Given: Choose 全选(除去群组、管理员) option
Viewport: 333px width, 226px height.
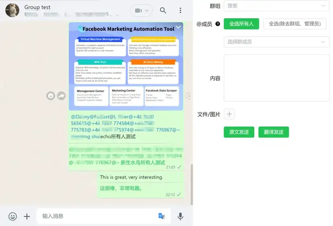Looking at the screenshot, I should tap(295, 24).
